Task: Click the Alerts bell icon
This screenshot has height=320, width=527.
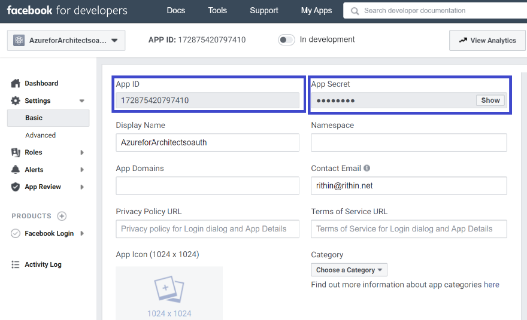Action: pyautogui.click(x=16, y=170)
